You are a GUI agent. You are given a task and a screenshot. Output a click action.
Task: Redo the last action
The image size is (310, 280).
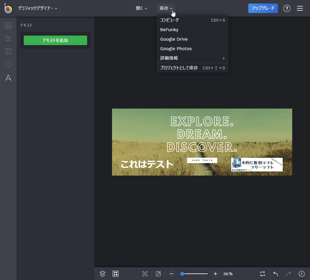[x=289, y=274]
